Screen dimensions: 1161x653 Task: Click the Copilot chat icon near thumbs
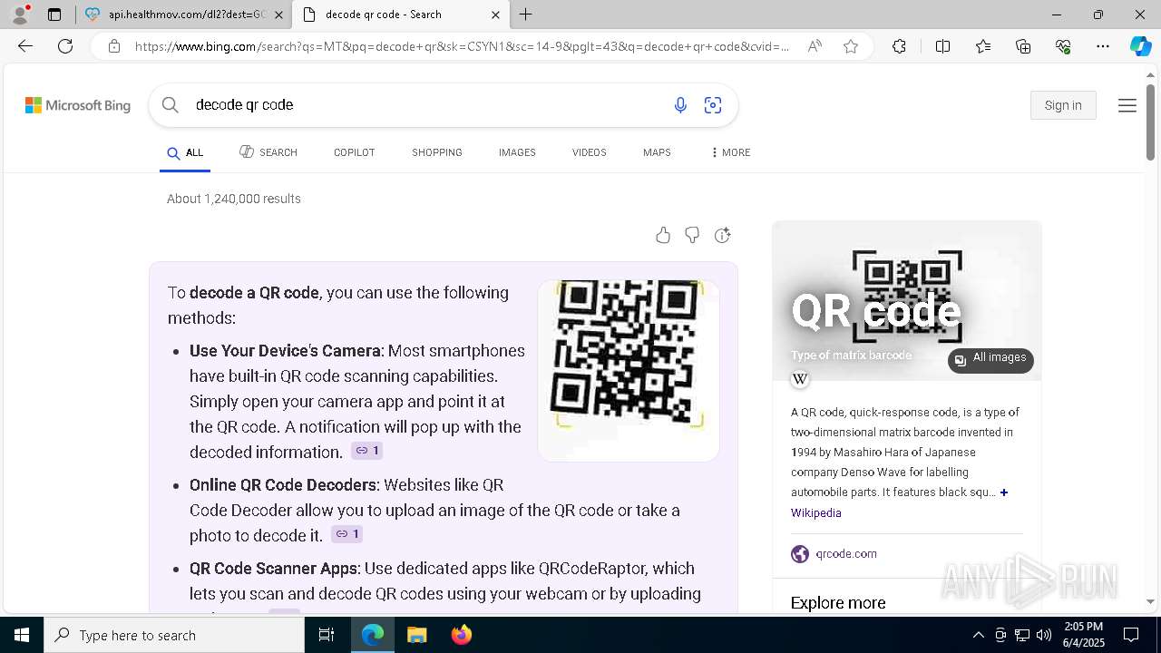723,236
